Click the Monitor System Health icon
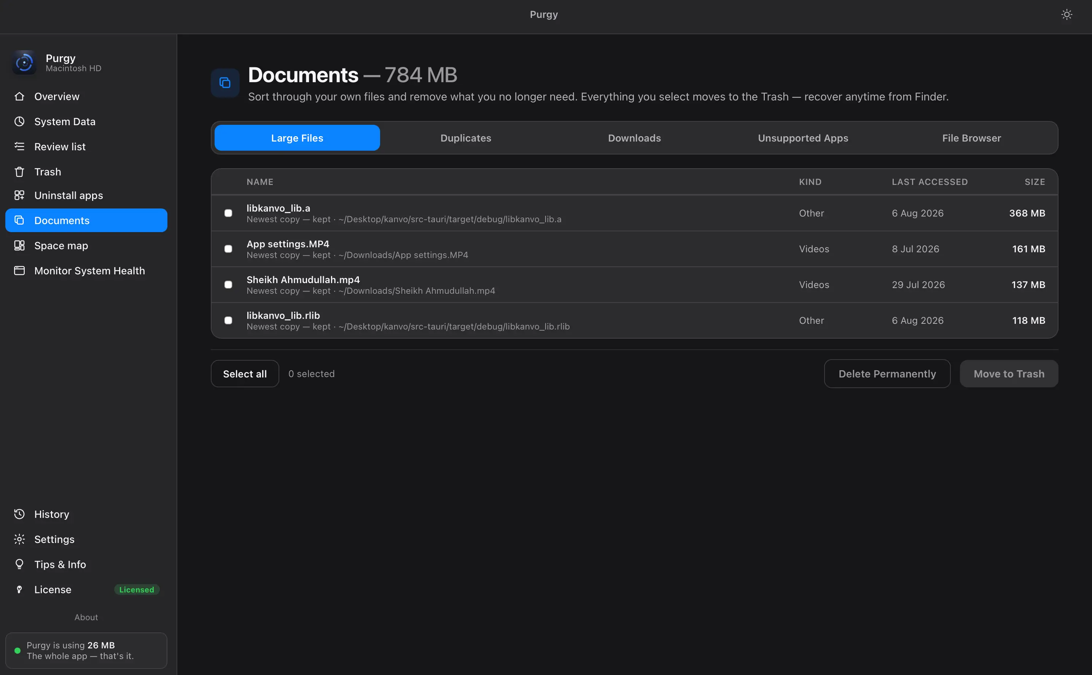 click(x=19, y=271)
